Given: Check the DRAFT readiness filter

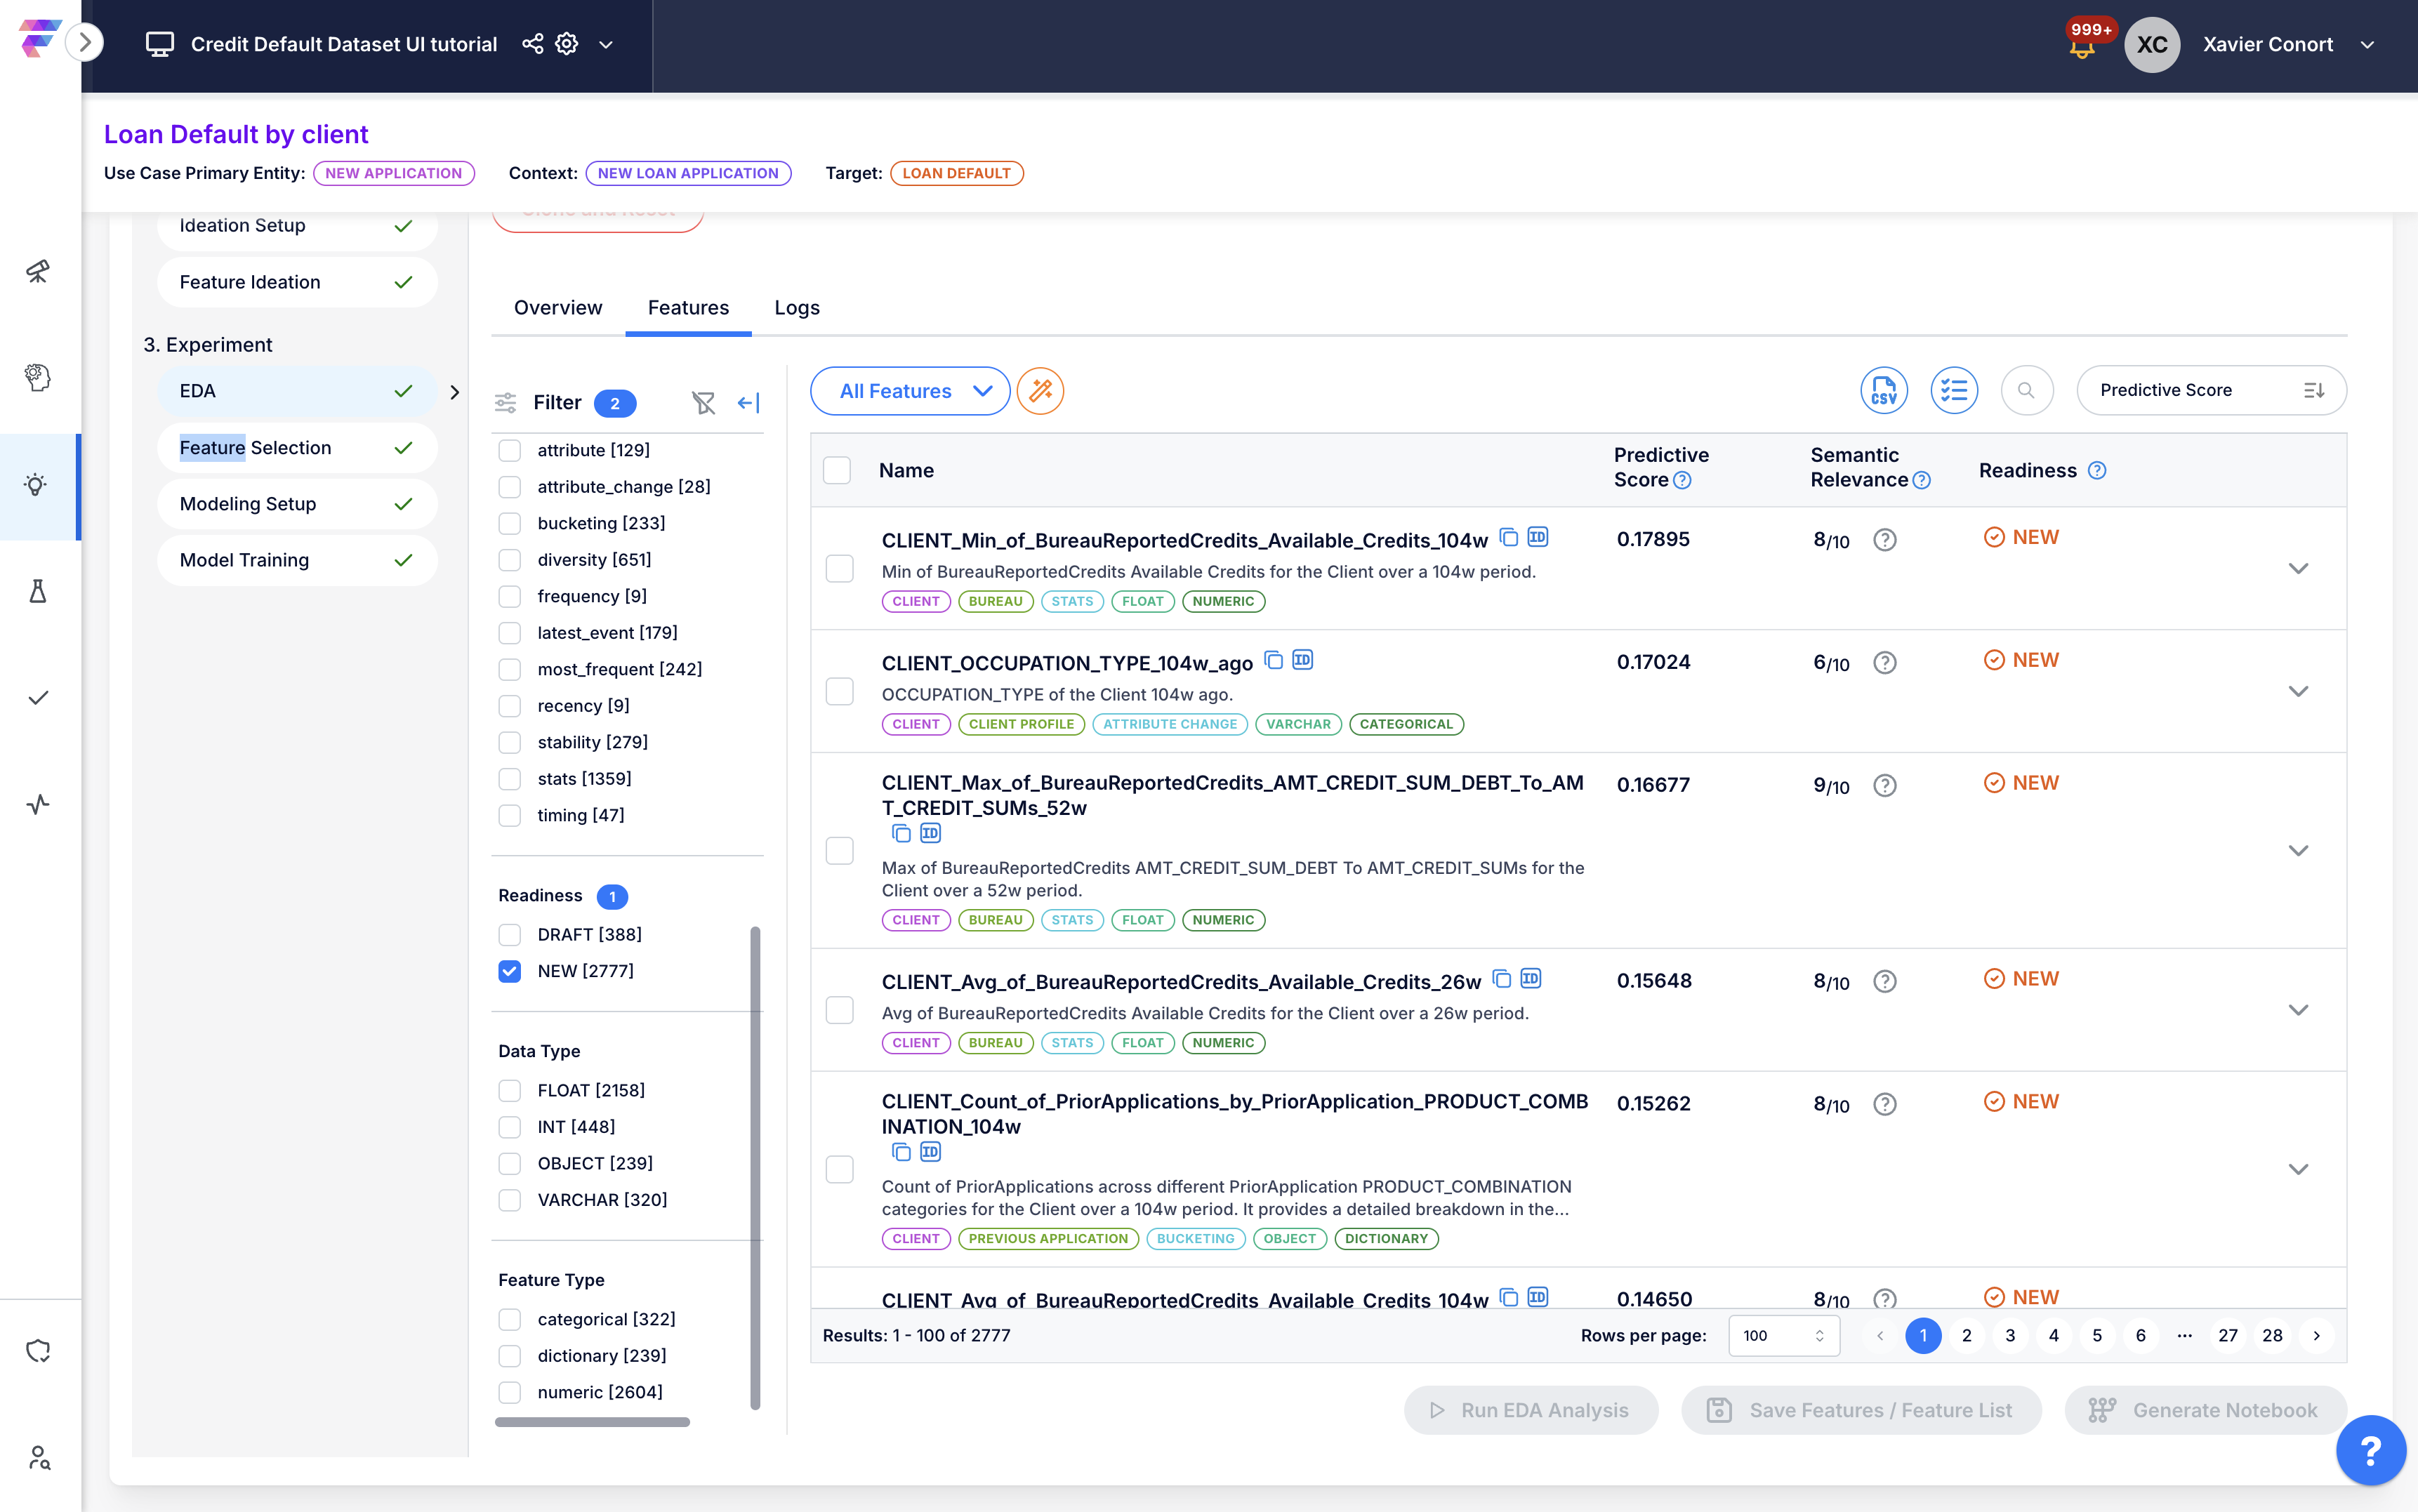Looking at the screenshot, I should click(x=510, y=934).
